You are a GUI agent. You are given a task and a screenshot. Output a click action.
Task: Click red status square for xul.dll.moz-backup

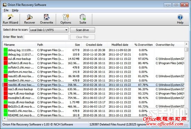[6, 59]
